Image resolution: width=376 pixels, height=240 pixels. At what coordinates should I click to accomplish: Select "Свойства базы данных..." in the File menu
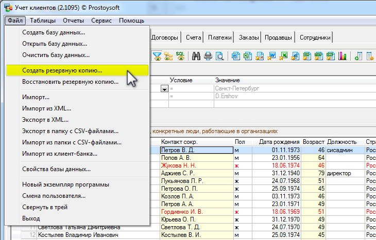coord(56,169)
